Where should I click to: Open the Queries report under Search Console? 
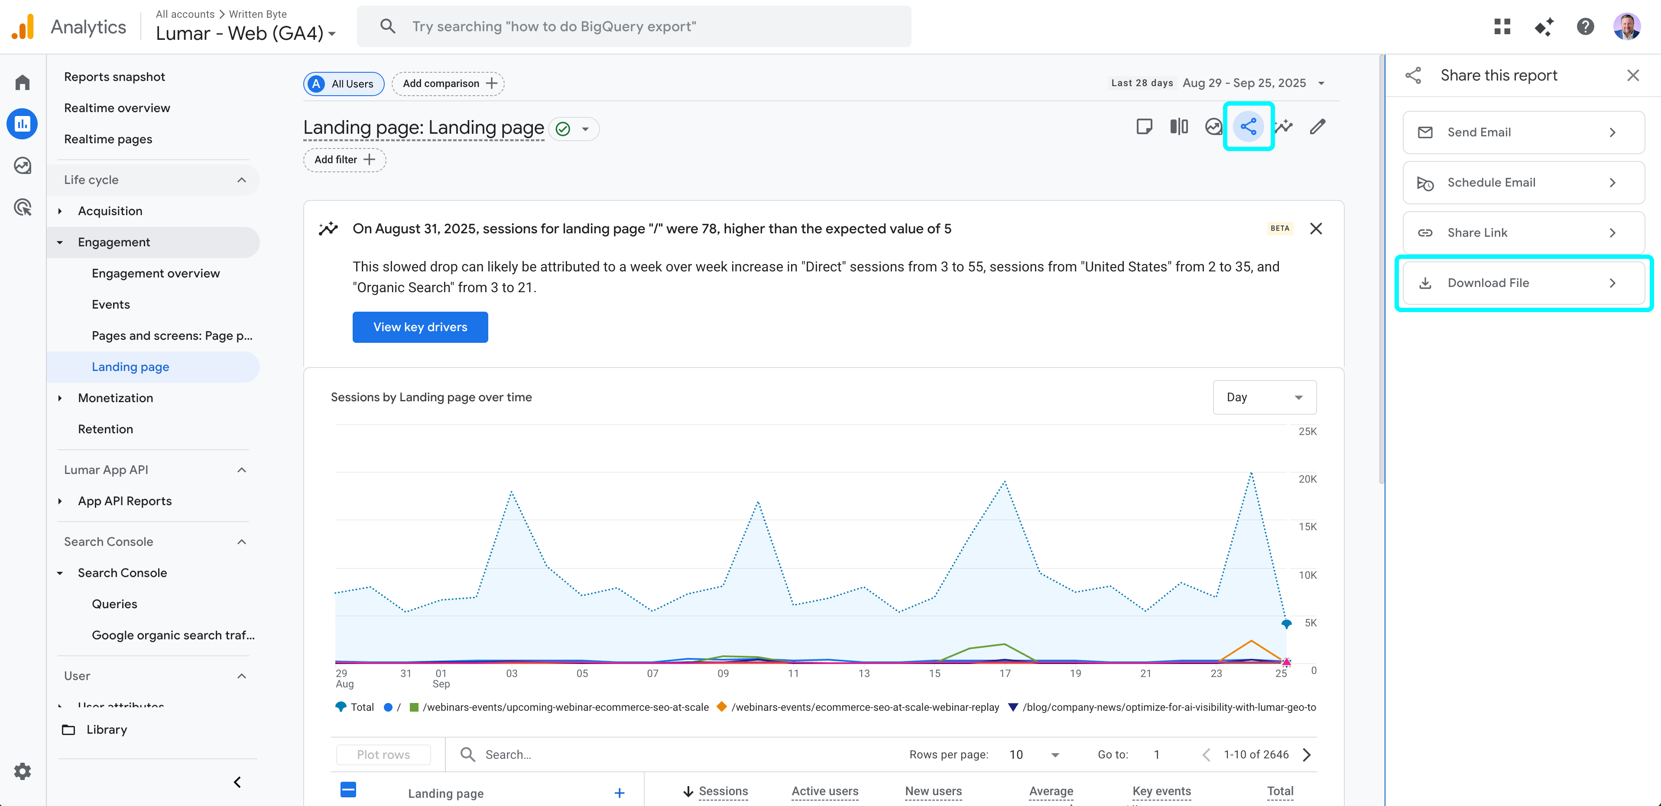(114, 604)
